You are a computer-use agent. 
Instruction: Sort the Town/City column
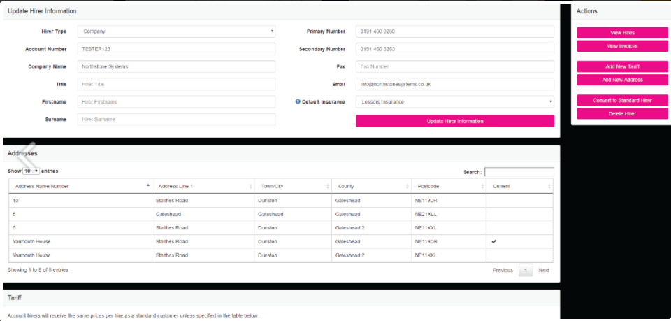(x=329, y=186)
